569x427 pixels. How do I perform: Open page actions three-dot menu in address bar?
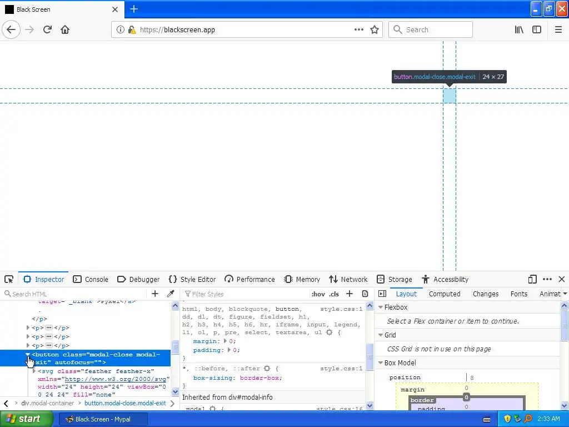click(358, 29)
